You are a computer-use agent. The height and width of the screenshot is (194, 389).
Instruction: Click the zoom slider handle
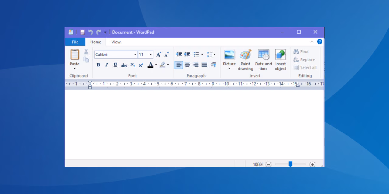(290, 164)
